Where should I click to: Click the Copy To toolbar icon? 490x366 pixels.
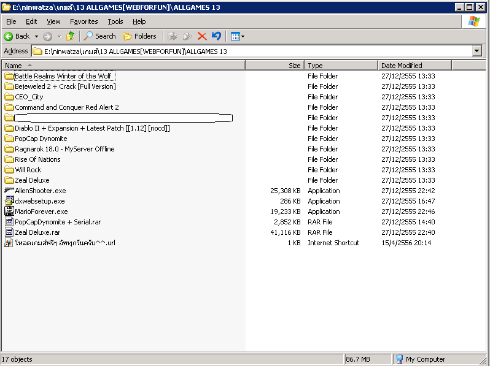[187, 36]
